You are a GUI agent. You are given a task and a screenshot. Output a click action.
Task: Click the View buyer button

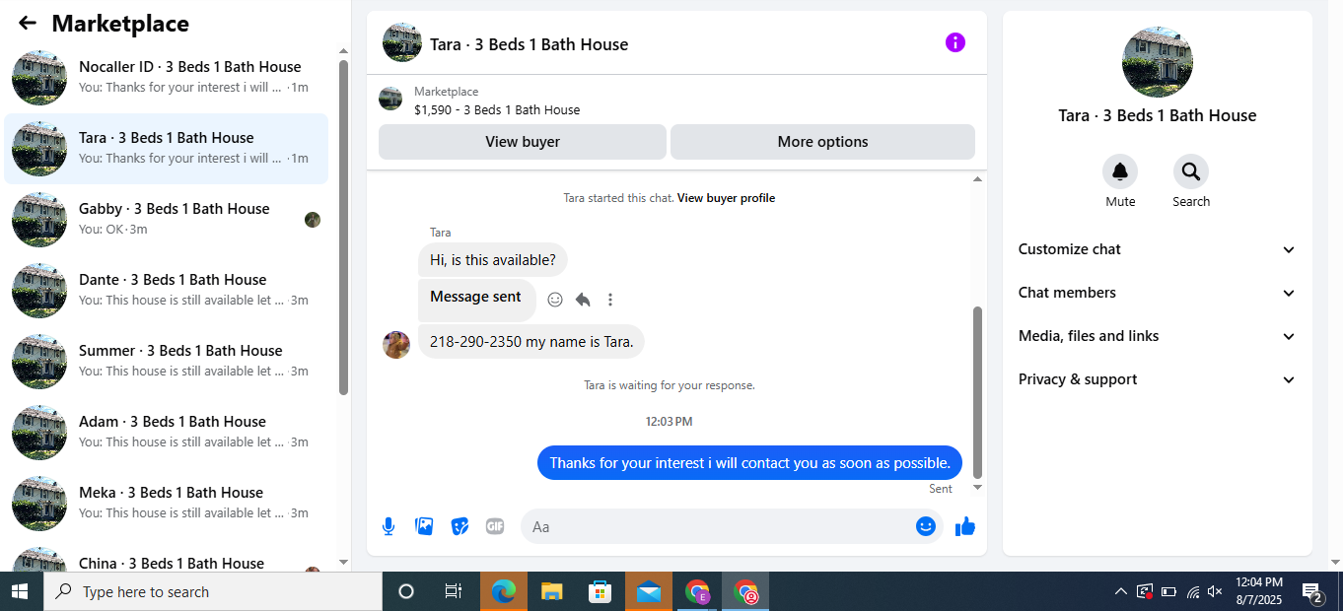pos(523,142)
